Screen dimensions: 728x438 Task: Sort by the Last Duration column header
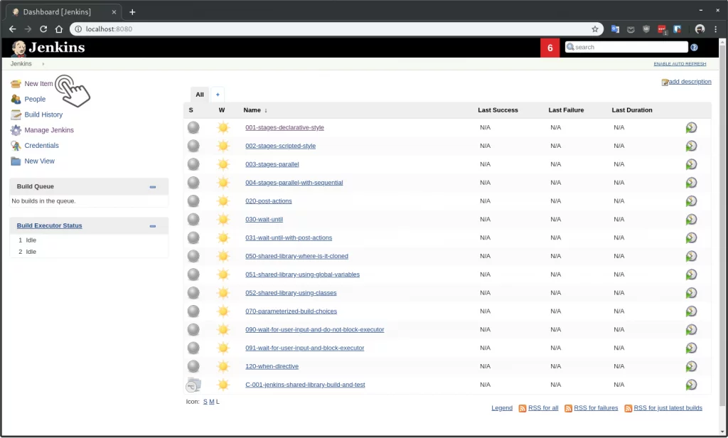click(632, 110)
